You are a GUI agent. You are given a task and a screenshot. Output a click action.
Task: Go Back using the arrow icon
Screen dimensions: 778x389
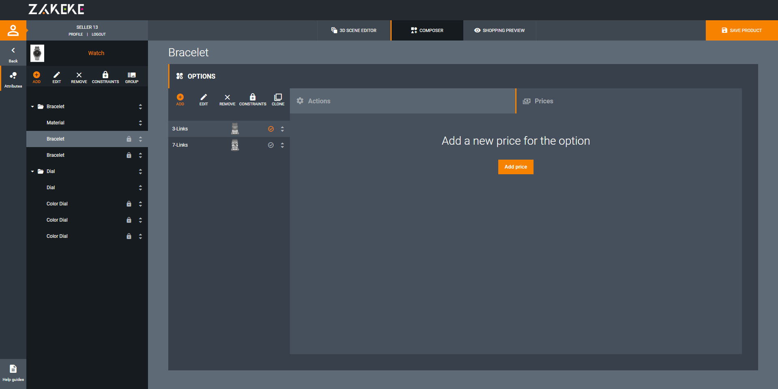pyautogui.click(x=13, y=51)
